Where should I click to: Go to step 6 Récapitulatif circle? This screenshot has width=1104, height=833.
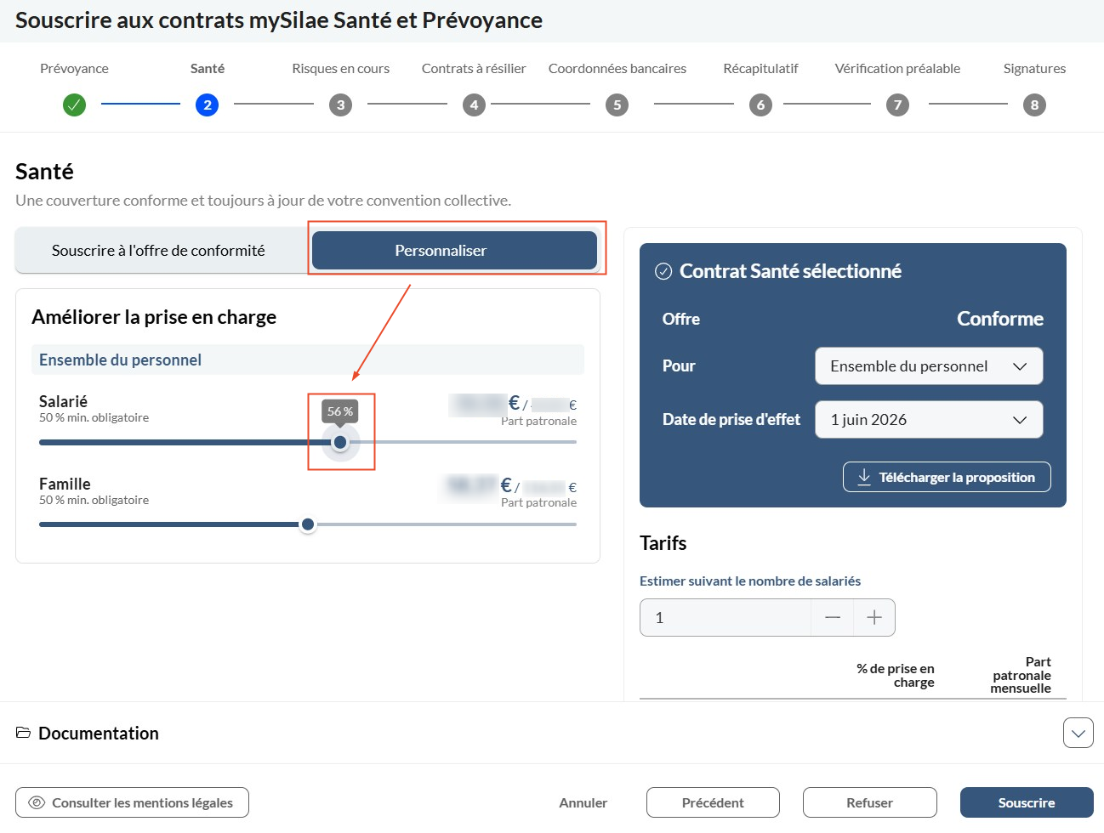760,105
